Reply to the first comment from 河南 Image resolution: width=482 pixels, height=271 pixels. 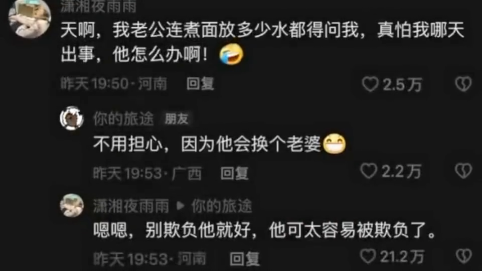point(200,84)
